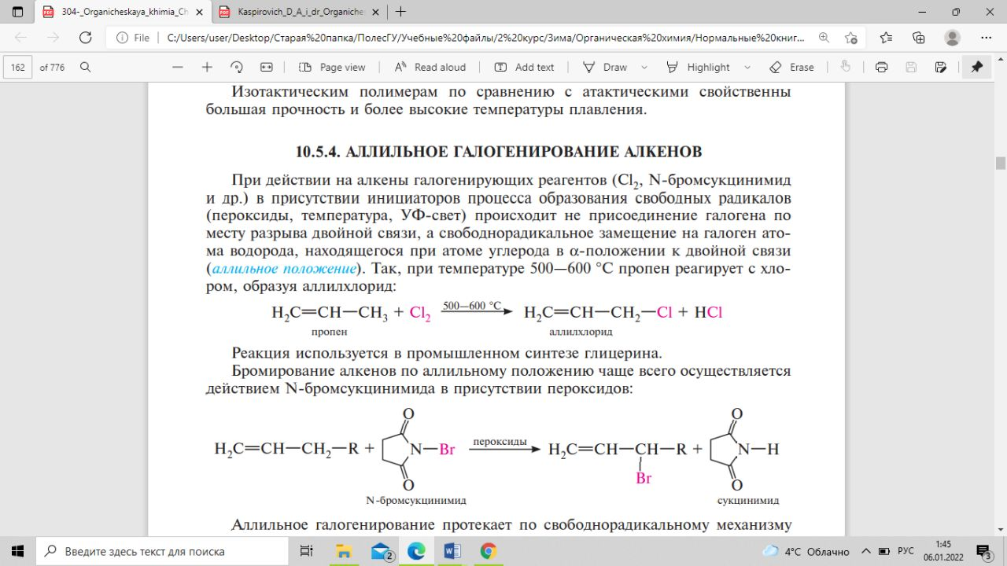1007x566 pixels.
Task: Open the Collections panel
Action: (x=919, y=37)
